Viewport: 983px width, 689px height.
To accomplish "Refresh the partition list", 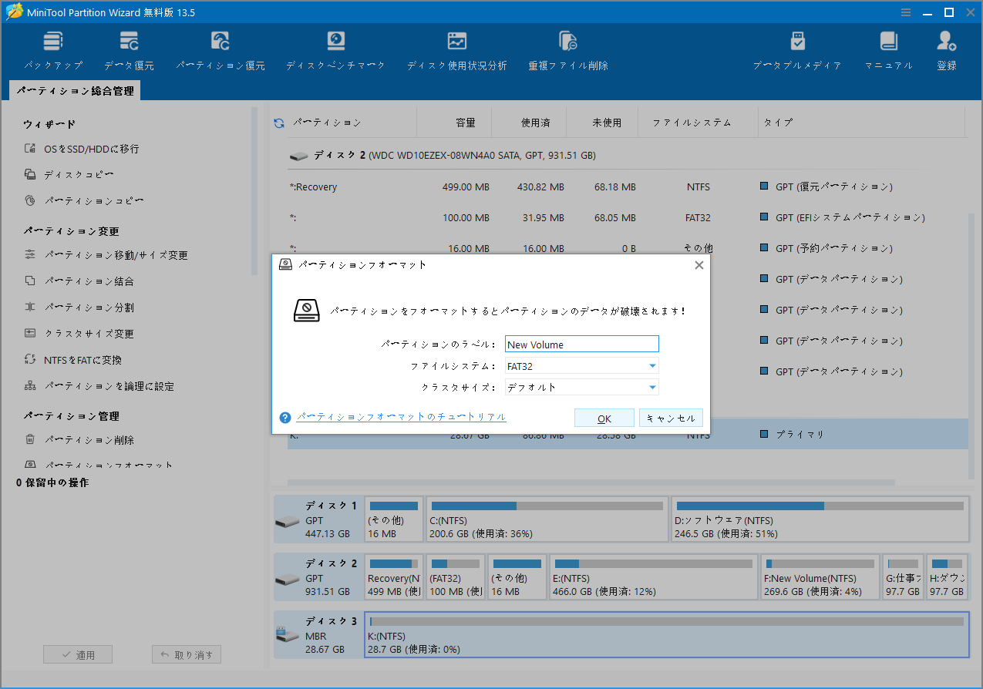I will click(x=278, y=122).
